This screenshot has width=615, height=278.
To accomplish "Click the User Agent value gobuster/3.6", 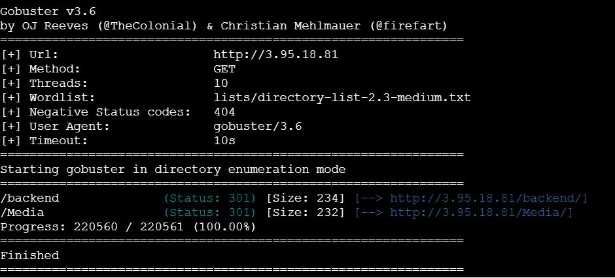I will [258, 127].
